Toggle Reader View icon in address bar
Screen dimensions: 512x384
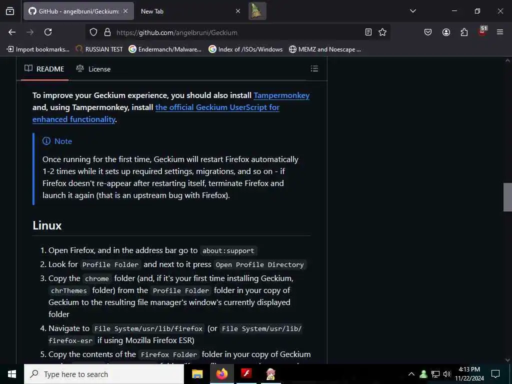point(368,32)
